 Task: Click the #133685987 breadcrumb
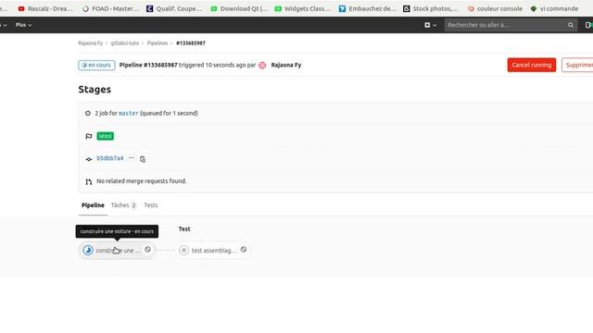[x=191, y=43]
